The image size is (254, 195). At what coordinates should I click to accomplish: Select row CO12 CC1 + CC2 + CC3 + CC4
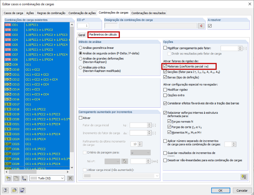coord(37,79)
